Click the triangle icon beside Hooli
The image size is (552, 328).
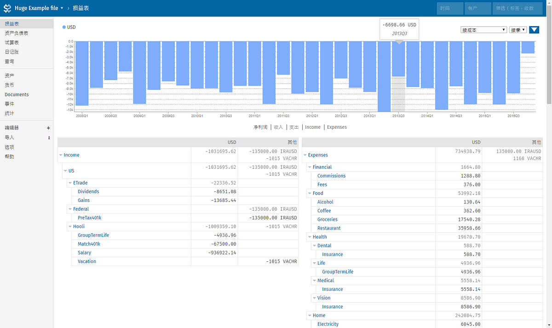[x=70, y=227]
